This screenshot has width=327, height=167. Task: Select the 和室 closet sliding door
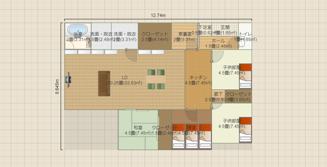[x=158, y=128]
